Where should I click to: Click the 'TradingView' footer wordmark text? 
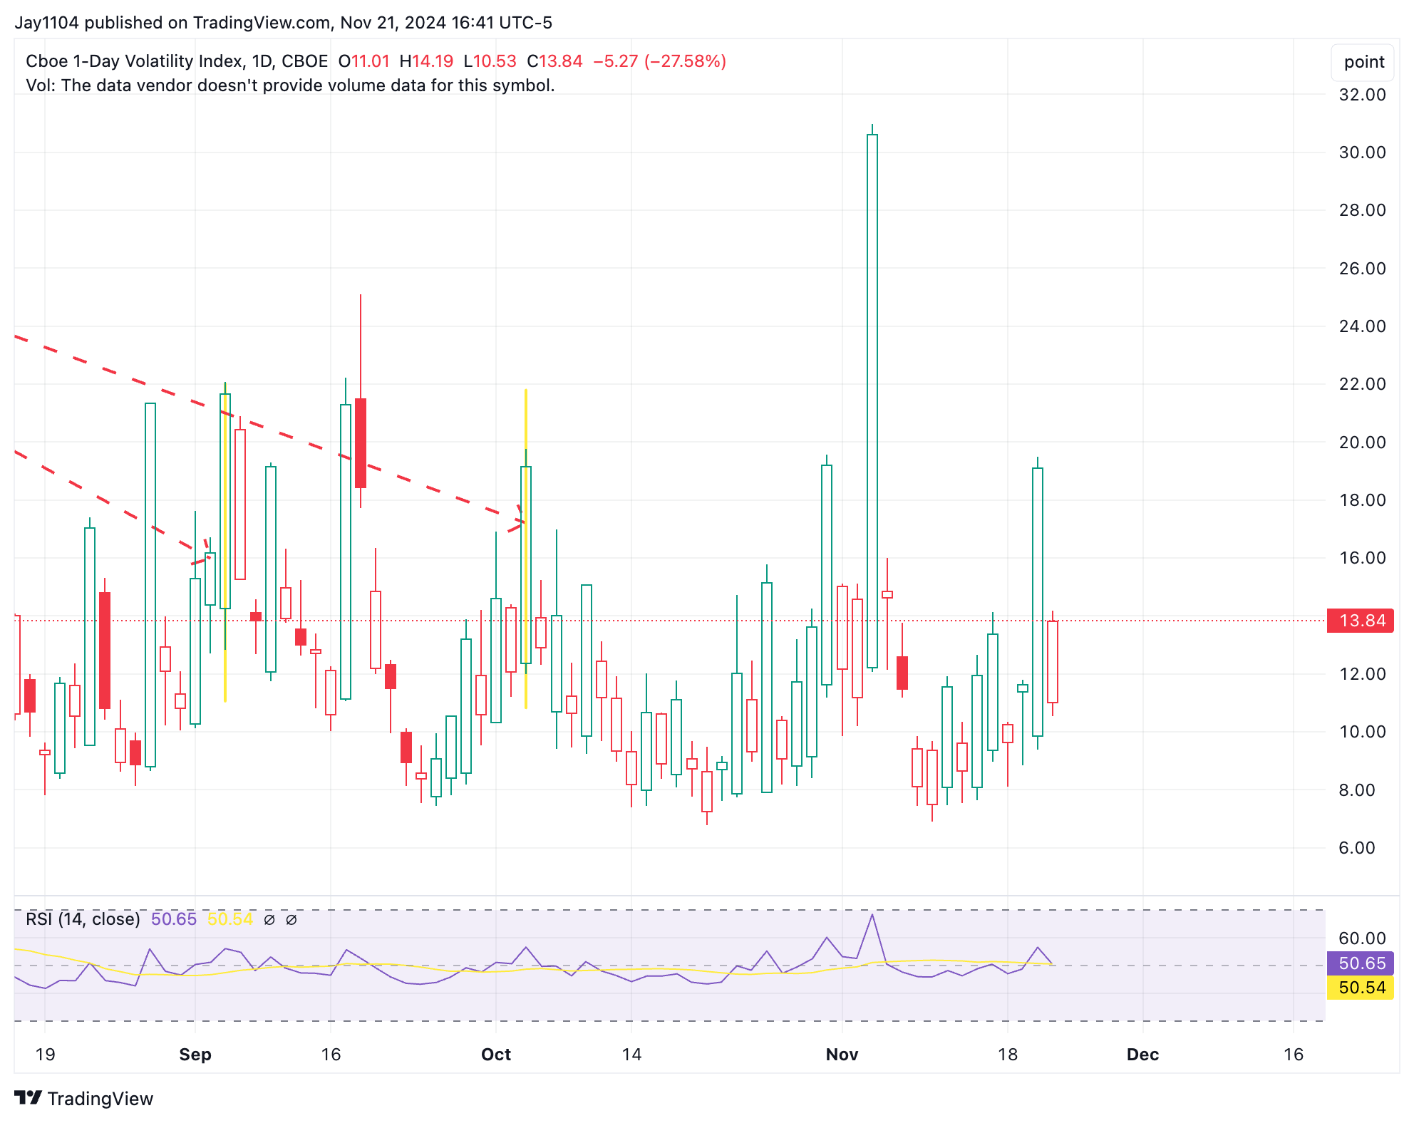click(x=100, y=1099)
